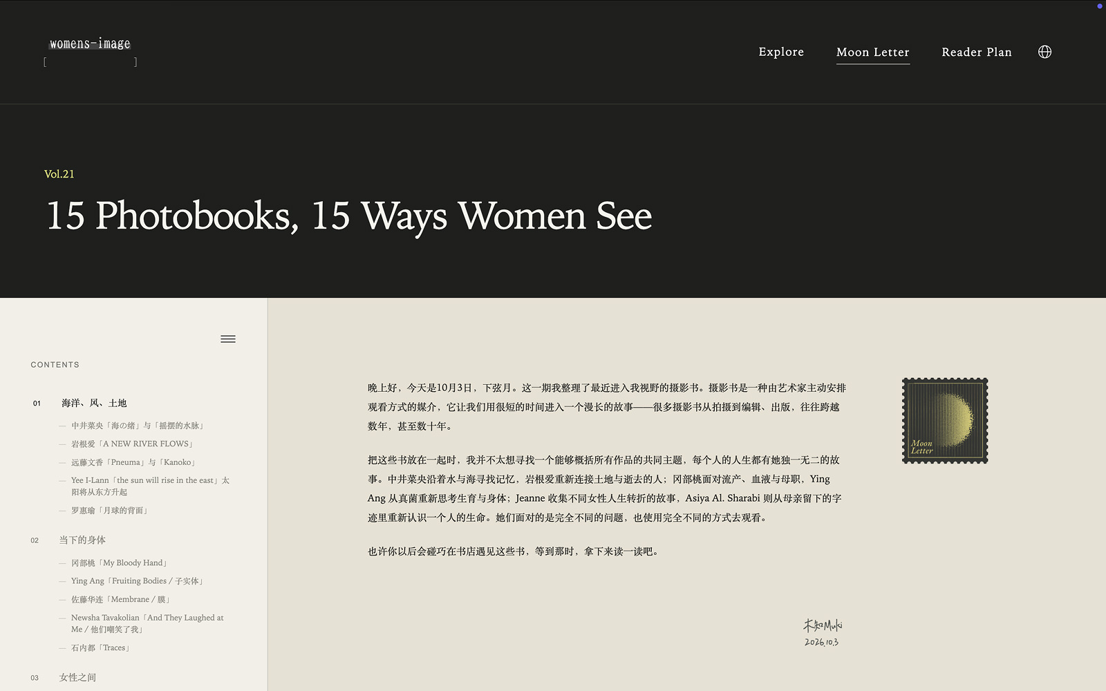Open 岩根爱 A NEW RIVER FLOWS entry
The height and width of the screenshot is (691, 1106).
pyautogui.click(x=133, y=444)
